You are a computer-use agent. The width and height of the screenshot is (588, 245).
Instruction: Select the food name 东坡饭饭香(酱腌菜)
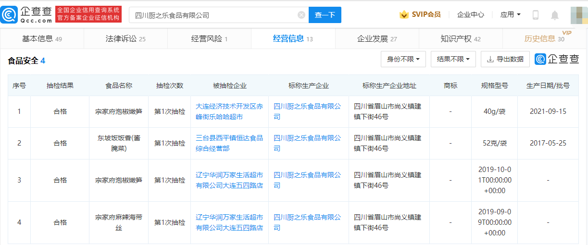tap(119, 143)
